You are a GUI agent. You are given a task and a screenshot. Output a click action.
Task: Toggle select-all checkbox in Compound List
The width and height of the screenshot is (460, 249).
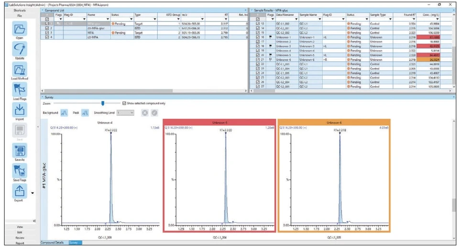click(x=47, y=19)
